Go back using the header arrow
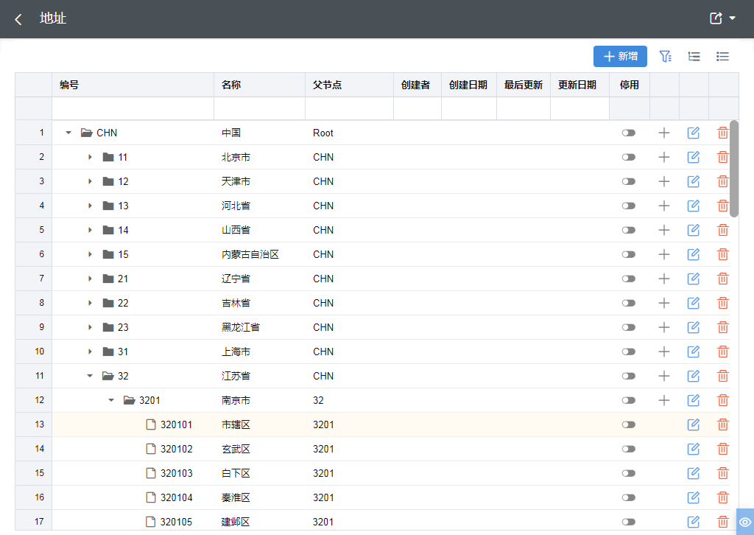 coord(18,19)
